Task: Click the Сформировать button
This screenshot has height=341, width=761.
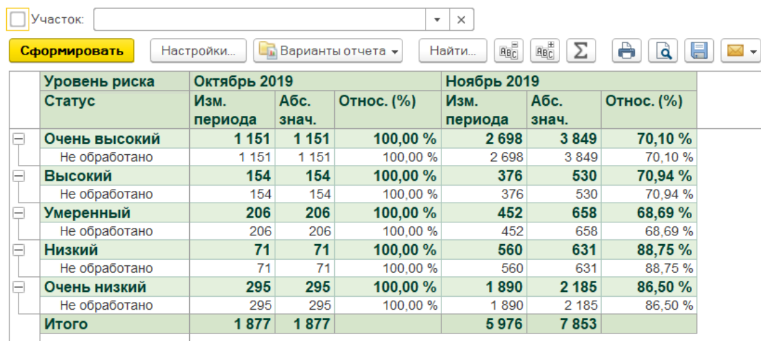Action: point(71,51)
